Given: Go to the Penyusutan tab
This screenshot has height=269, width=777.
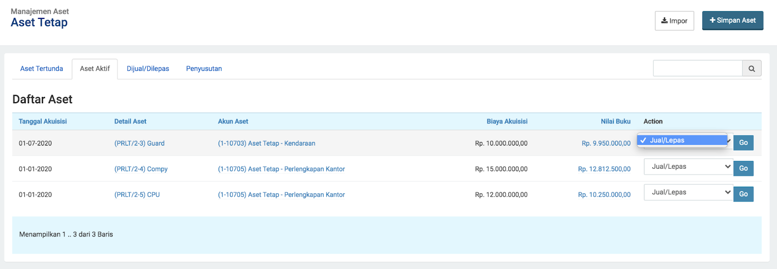Looking at the screenshot, I should pyautogui.click(x=204, y=69).
